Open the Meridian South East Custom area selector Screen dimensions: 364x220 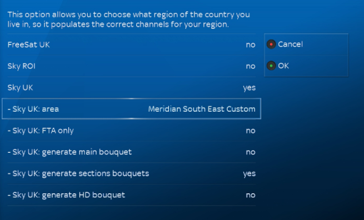(202, 109)
